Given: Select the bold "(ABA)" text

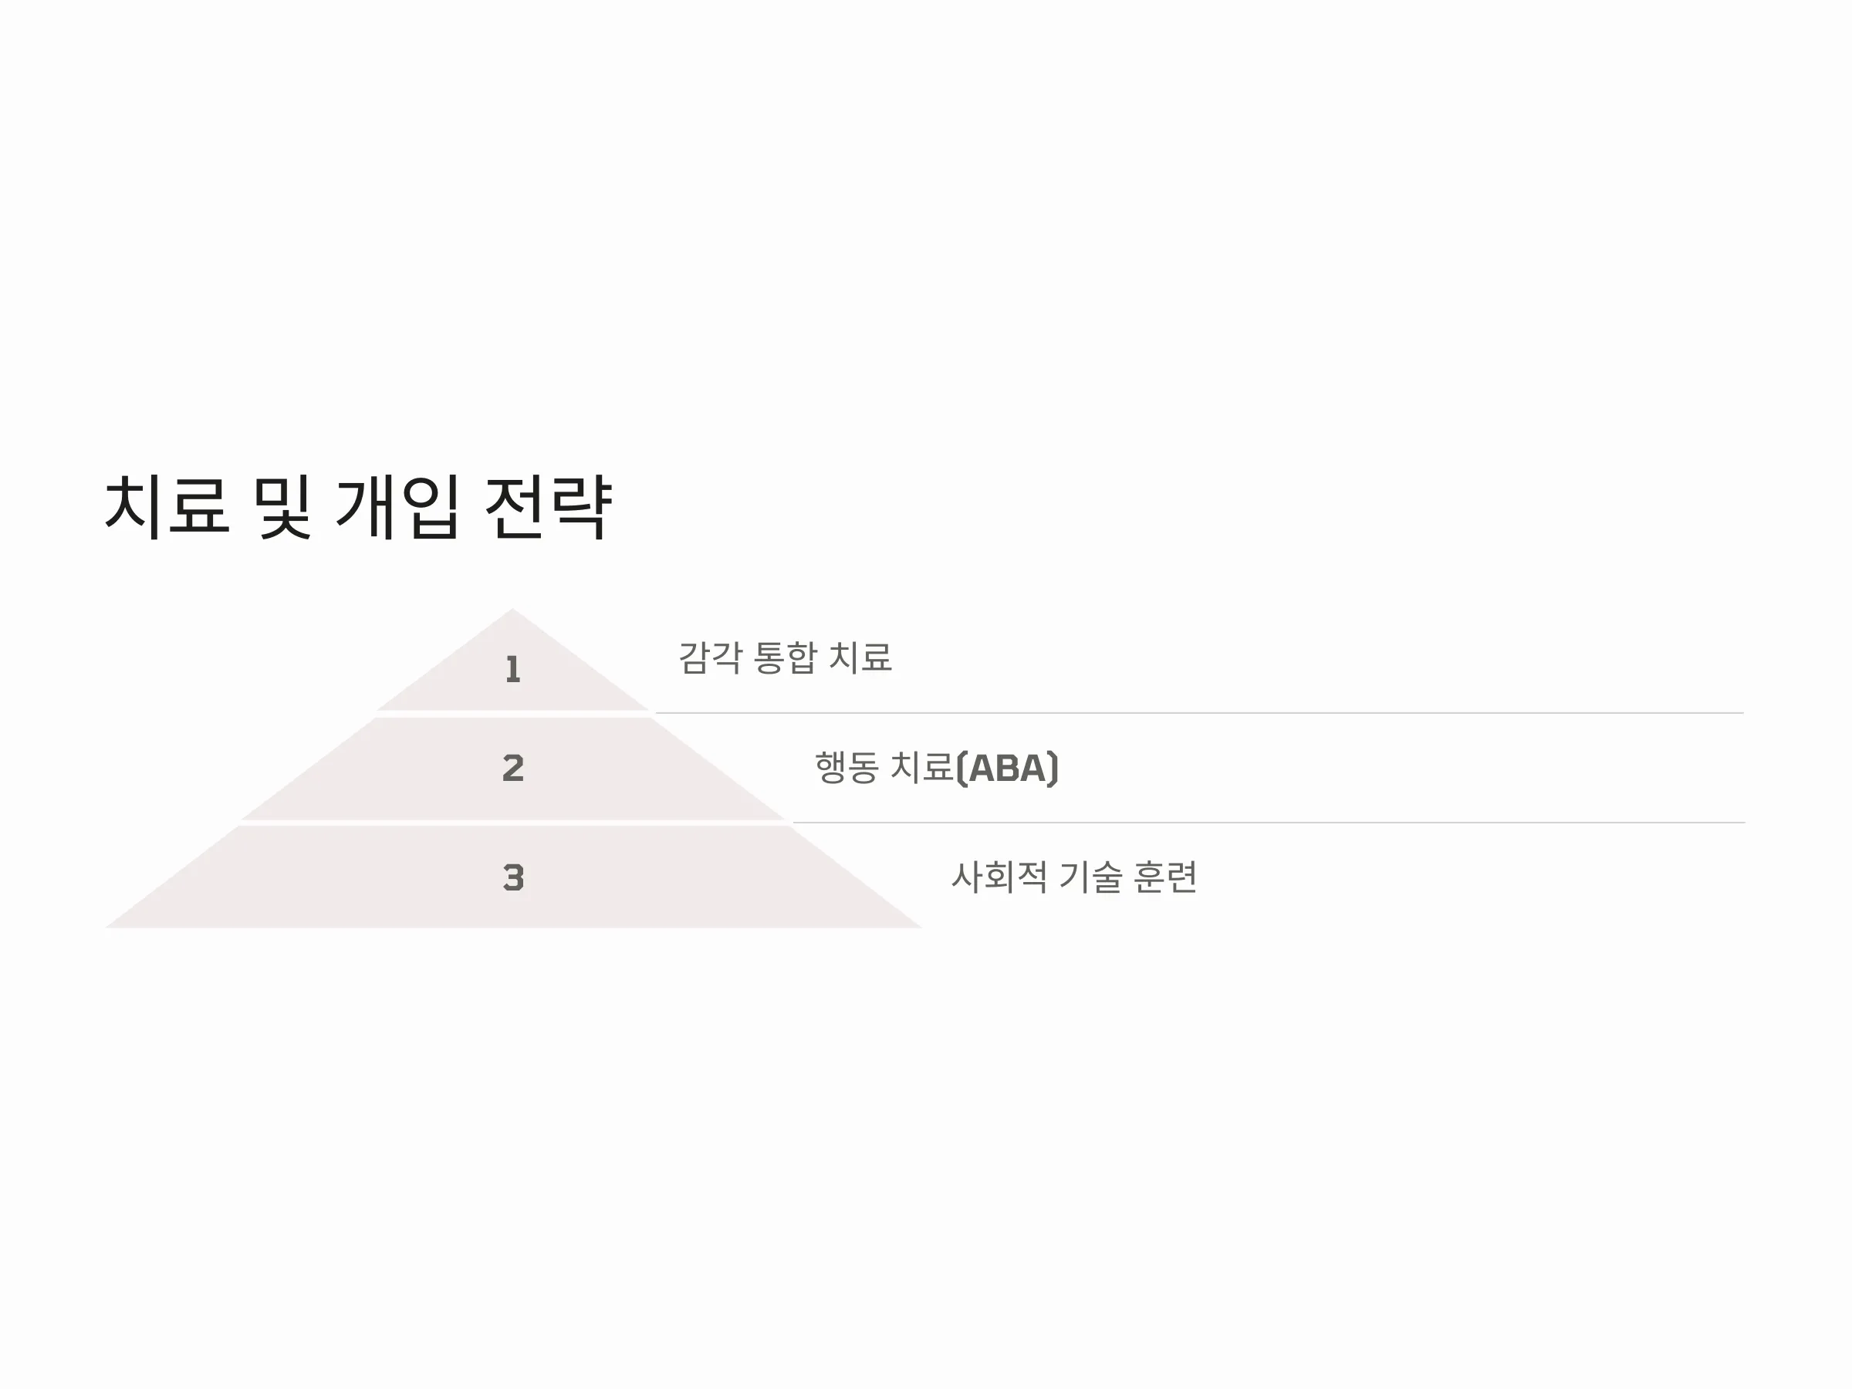Looking at the screenshot, I should [x=1007, y=769].
